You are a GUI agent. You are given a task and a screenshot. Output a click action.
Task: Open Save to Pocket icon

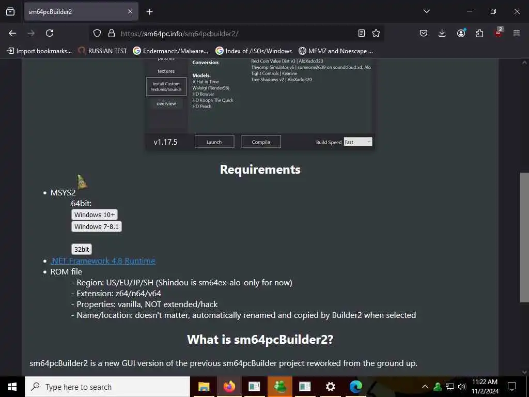click(x=424, y=33)
